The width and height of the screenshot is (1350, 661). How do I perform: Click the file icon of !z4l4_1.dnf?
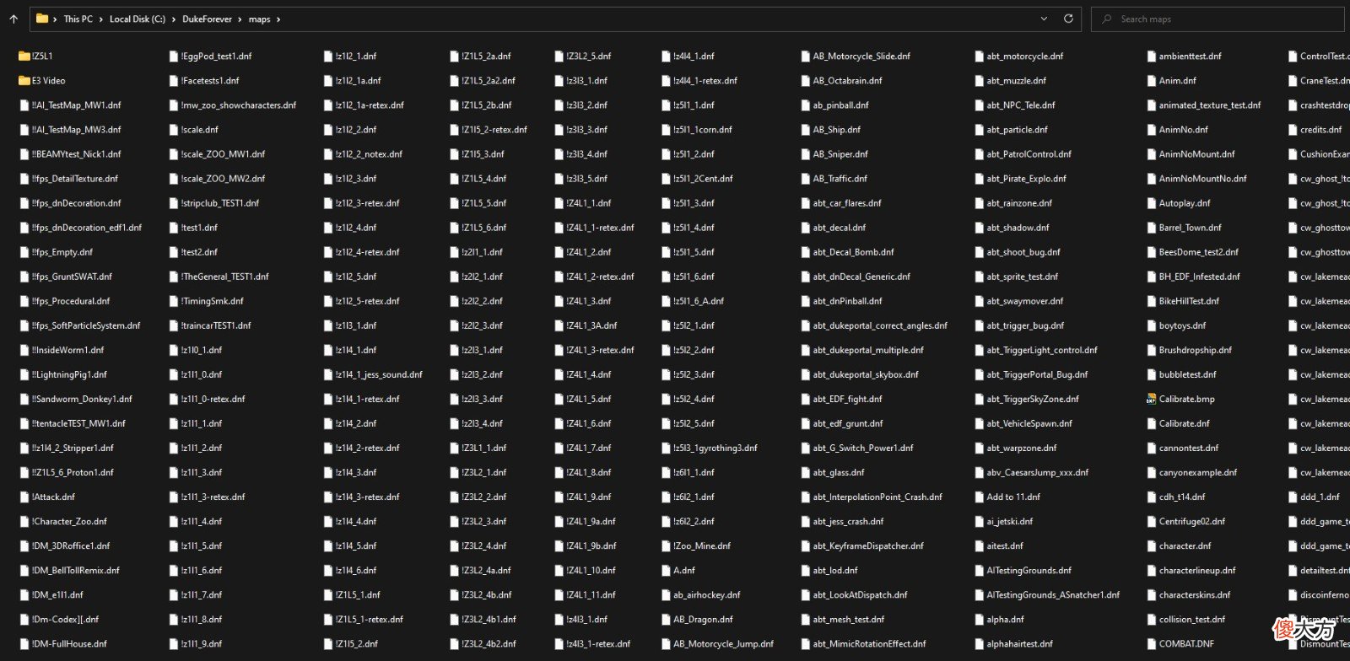click(667, 56)
